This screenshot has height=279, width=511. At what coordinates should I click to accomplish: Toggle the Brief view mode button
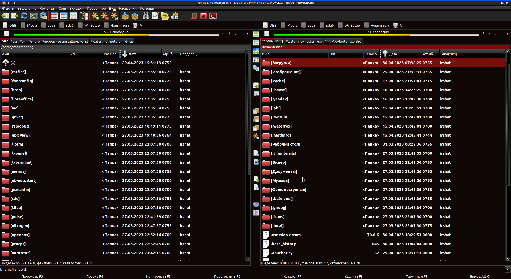54,16
